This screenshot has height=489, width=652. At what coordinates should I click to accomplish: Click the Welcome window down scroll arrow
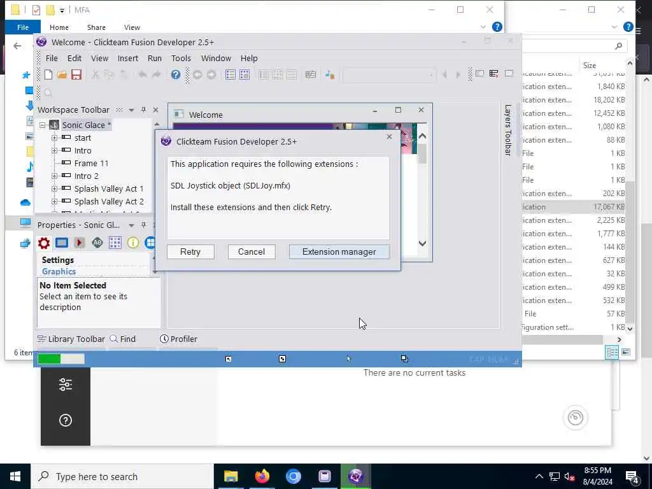click(423, 243)
